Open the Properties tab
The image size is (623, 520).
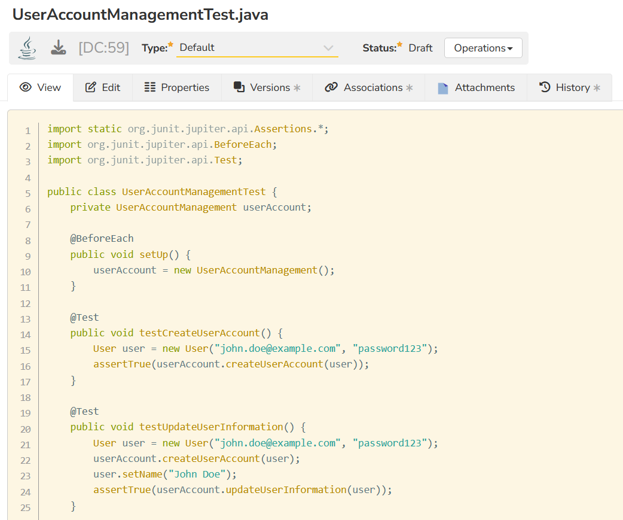pos(177,87)
